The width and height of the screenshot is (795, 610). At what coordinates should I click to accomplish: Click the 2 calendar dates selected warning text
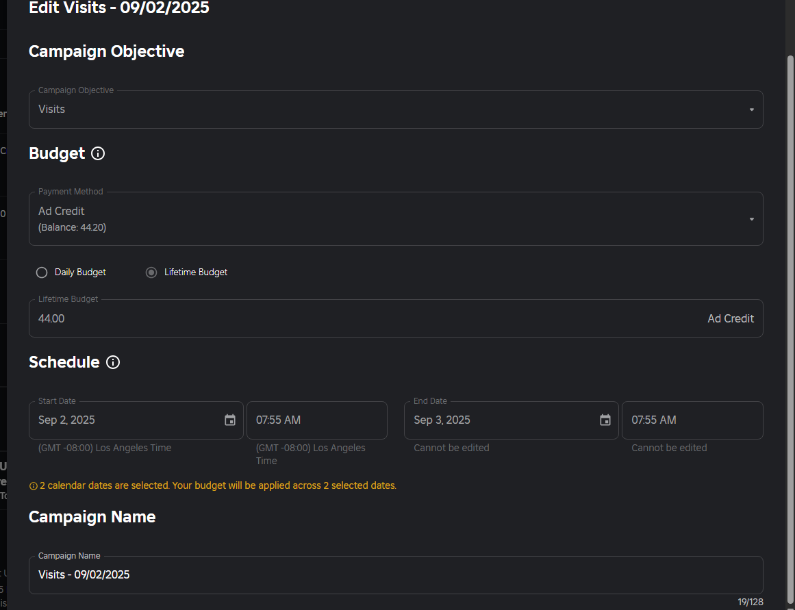click(x=218, y=485)
